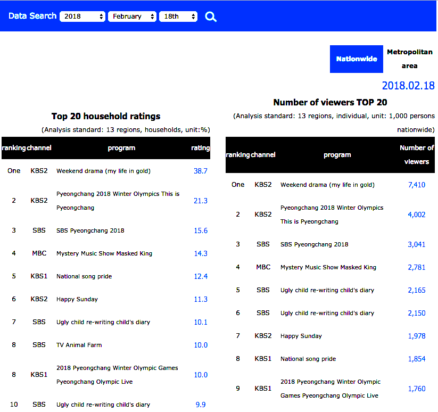Screen dimensions: 438x412
Task: Switch to Metropolitan area tab
Action: point(409,59)
